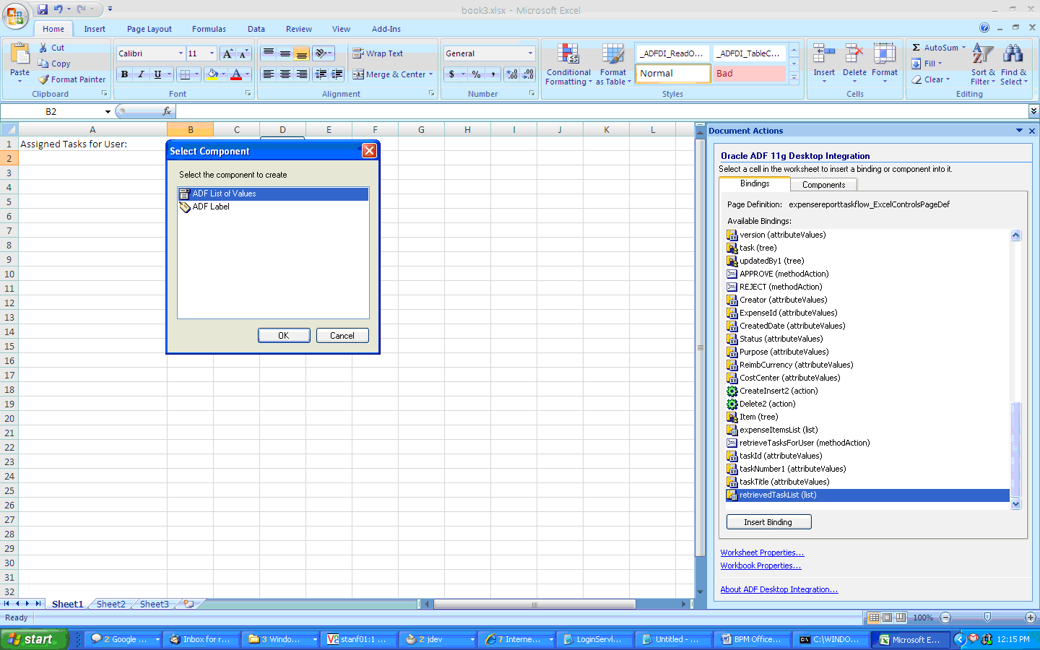The height and width of the screenshot is (650, 1040).
Task: Expand the General number format dropdown
Action: pyautogui.click(x=530, y=53)
